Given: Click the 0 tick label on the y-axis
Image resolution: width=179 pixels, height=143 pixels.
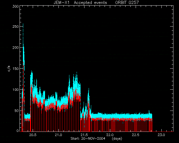Looking at the screenshot, I should pyautogui.click(x=18, y=131).
